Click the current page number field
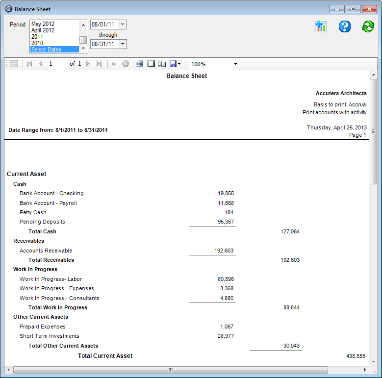 tap(57, 64)
